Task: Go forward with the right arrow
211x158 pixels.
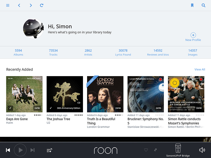Action: [x=31, y=5]
